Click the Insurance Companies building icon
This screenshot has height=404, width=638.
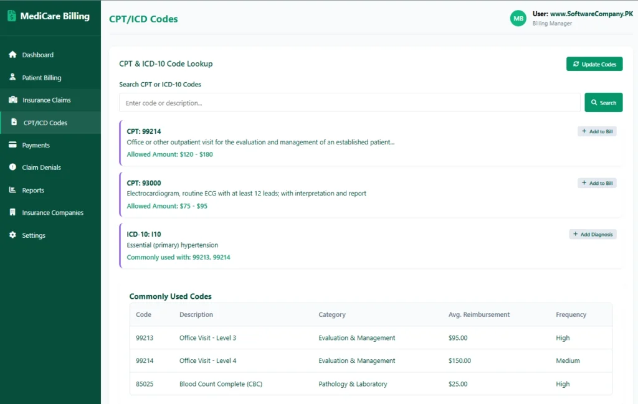(x=12, y=213)
